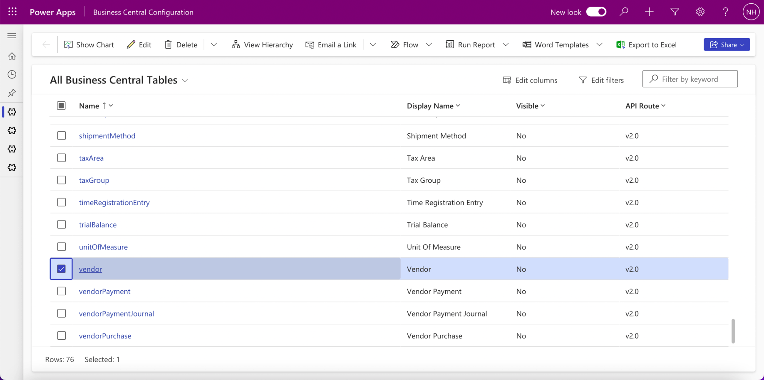764x380 pixels.
Task: Open the app launcher waffle icon
Action: pyautogui.click(x=12, y=12)
